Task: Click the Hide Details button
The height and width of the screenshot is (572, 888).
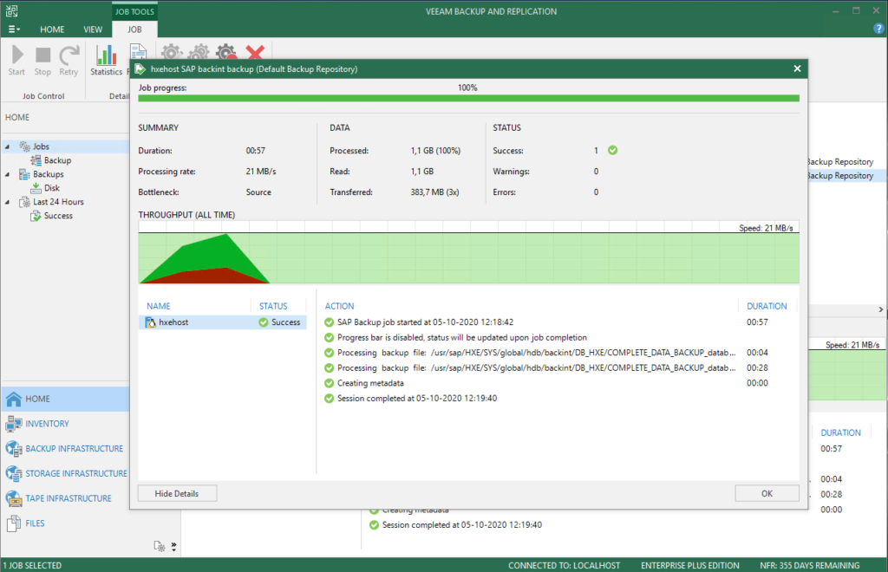Action: [177, 493]
